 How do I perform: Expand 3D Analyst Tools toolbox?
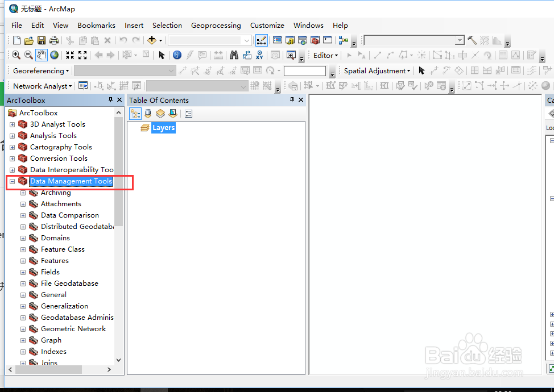coord(12,124)
